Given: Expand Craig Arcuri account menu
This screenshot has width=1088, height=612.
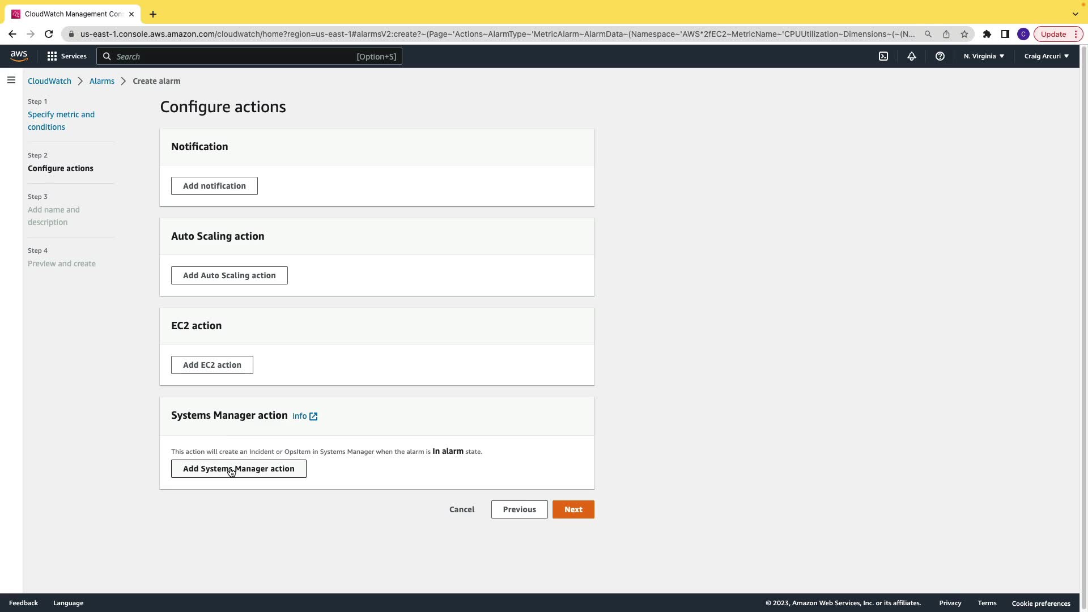Looking at the screenshot, I should click(x=1046, y=56).
